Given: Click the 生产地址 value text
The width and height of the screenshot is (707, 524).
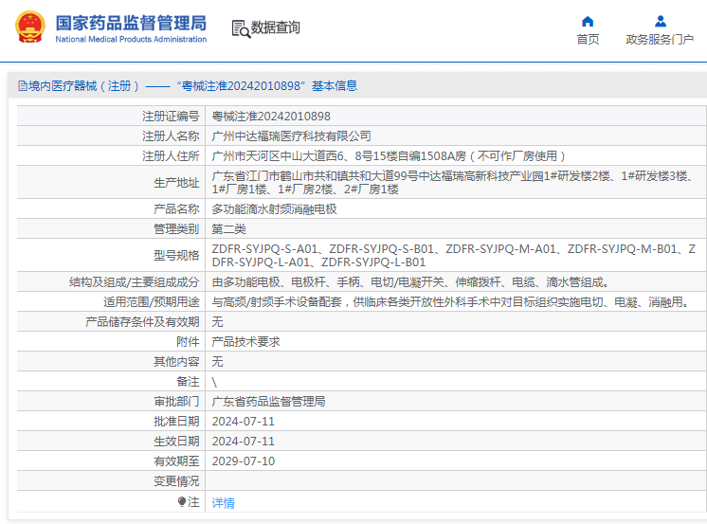Looking at the screenshot, I should point(453,183).
